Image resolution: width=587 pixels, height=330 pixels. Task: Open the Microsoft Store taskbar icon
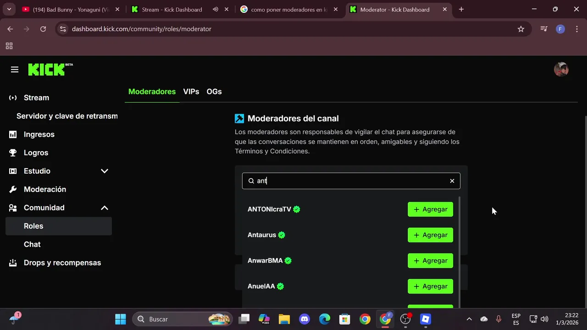[x=345, y=319]
